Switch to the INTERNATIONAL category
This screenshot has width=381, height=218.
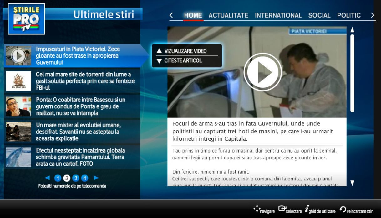tap(278, 15)
